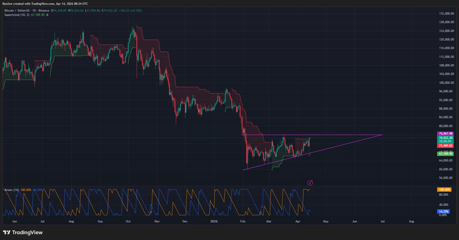
Task: Select the current price label 74,522.20
Action: point(445,138)
